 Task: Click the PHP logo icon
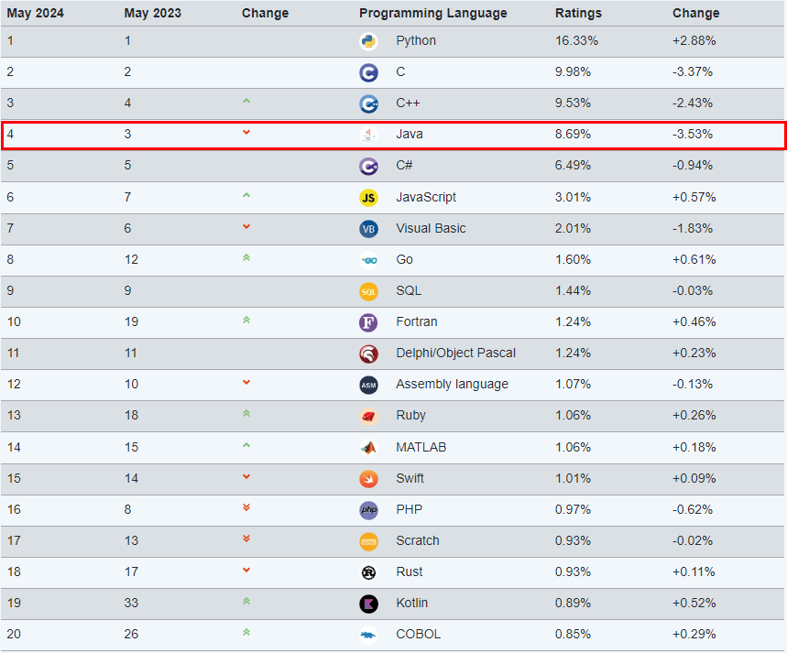pyautogui.click(x=368, y=510)
